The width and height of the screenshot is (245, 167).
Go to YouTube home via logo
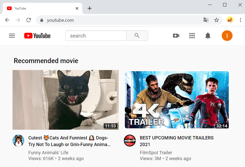click(37, 36)
